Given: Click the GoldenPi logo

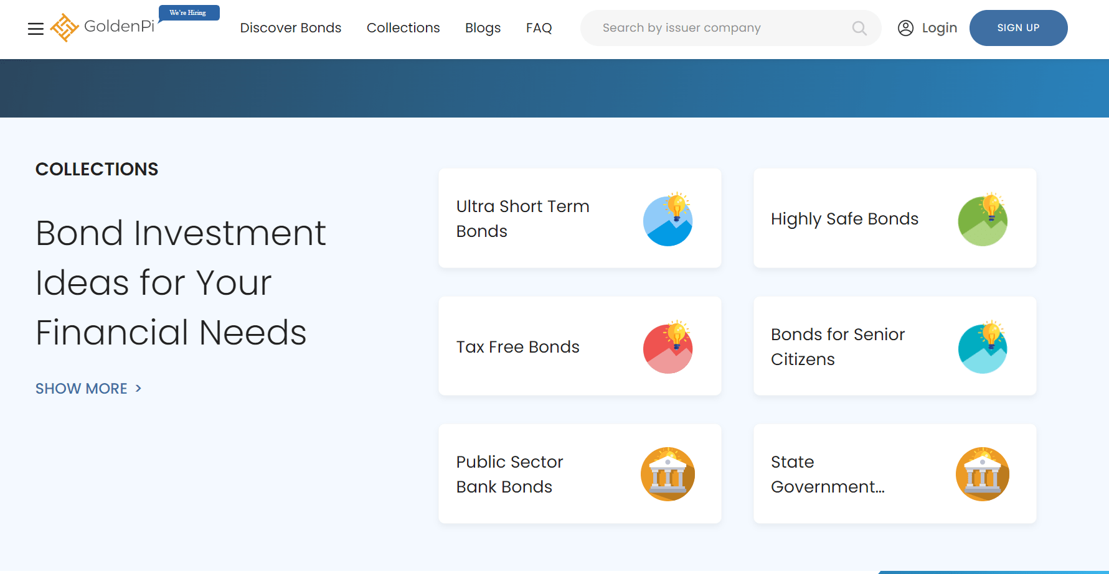Looking at the screenshot, I should (102, 27).
